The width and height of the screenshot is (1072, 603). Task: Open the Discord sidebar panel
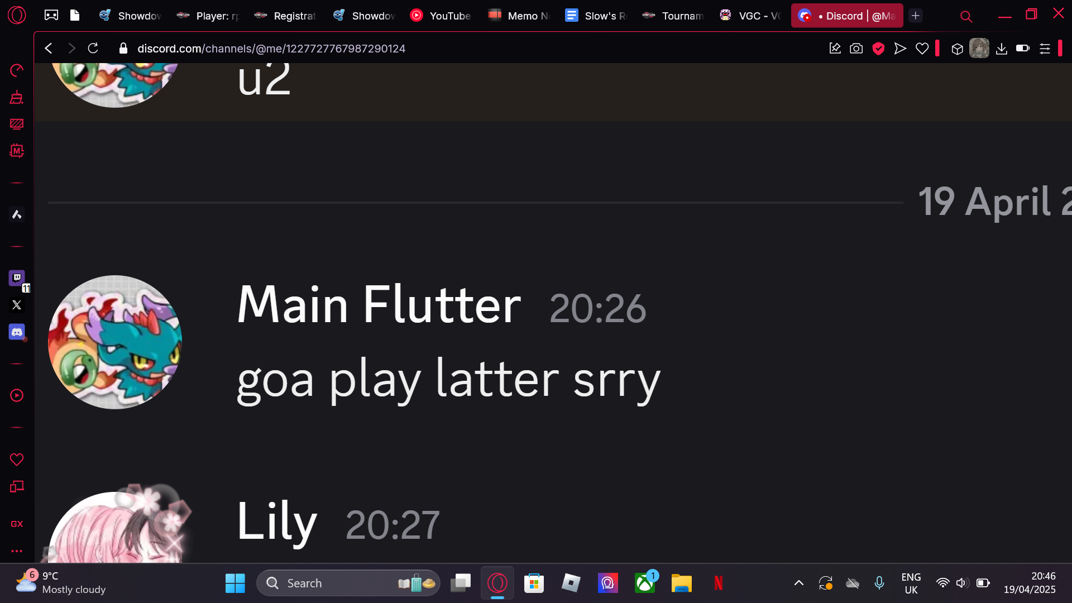coord(17,332)
